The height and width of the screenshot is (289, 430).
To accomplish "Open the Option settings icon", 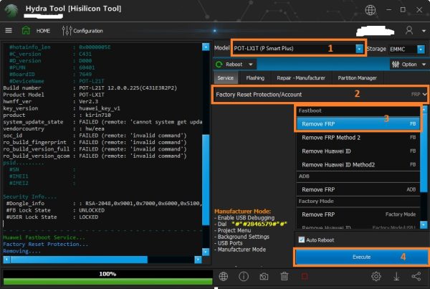I will [396, 65].
